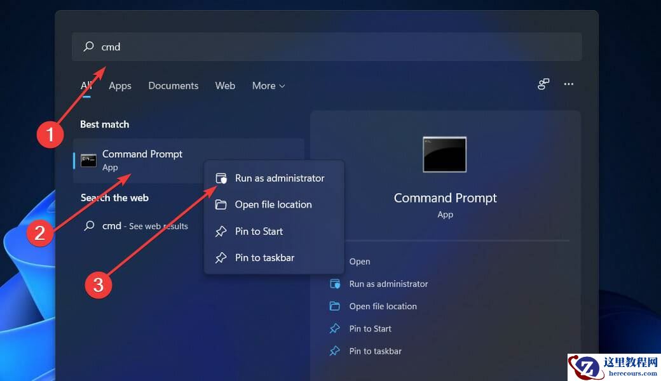Expand the More filter dropdown
The height and width of the screenshot is (381, 661).
268,86
